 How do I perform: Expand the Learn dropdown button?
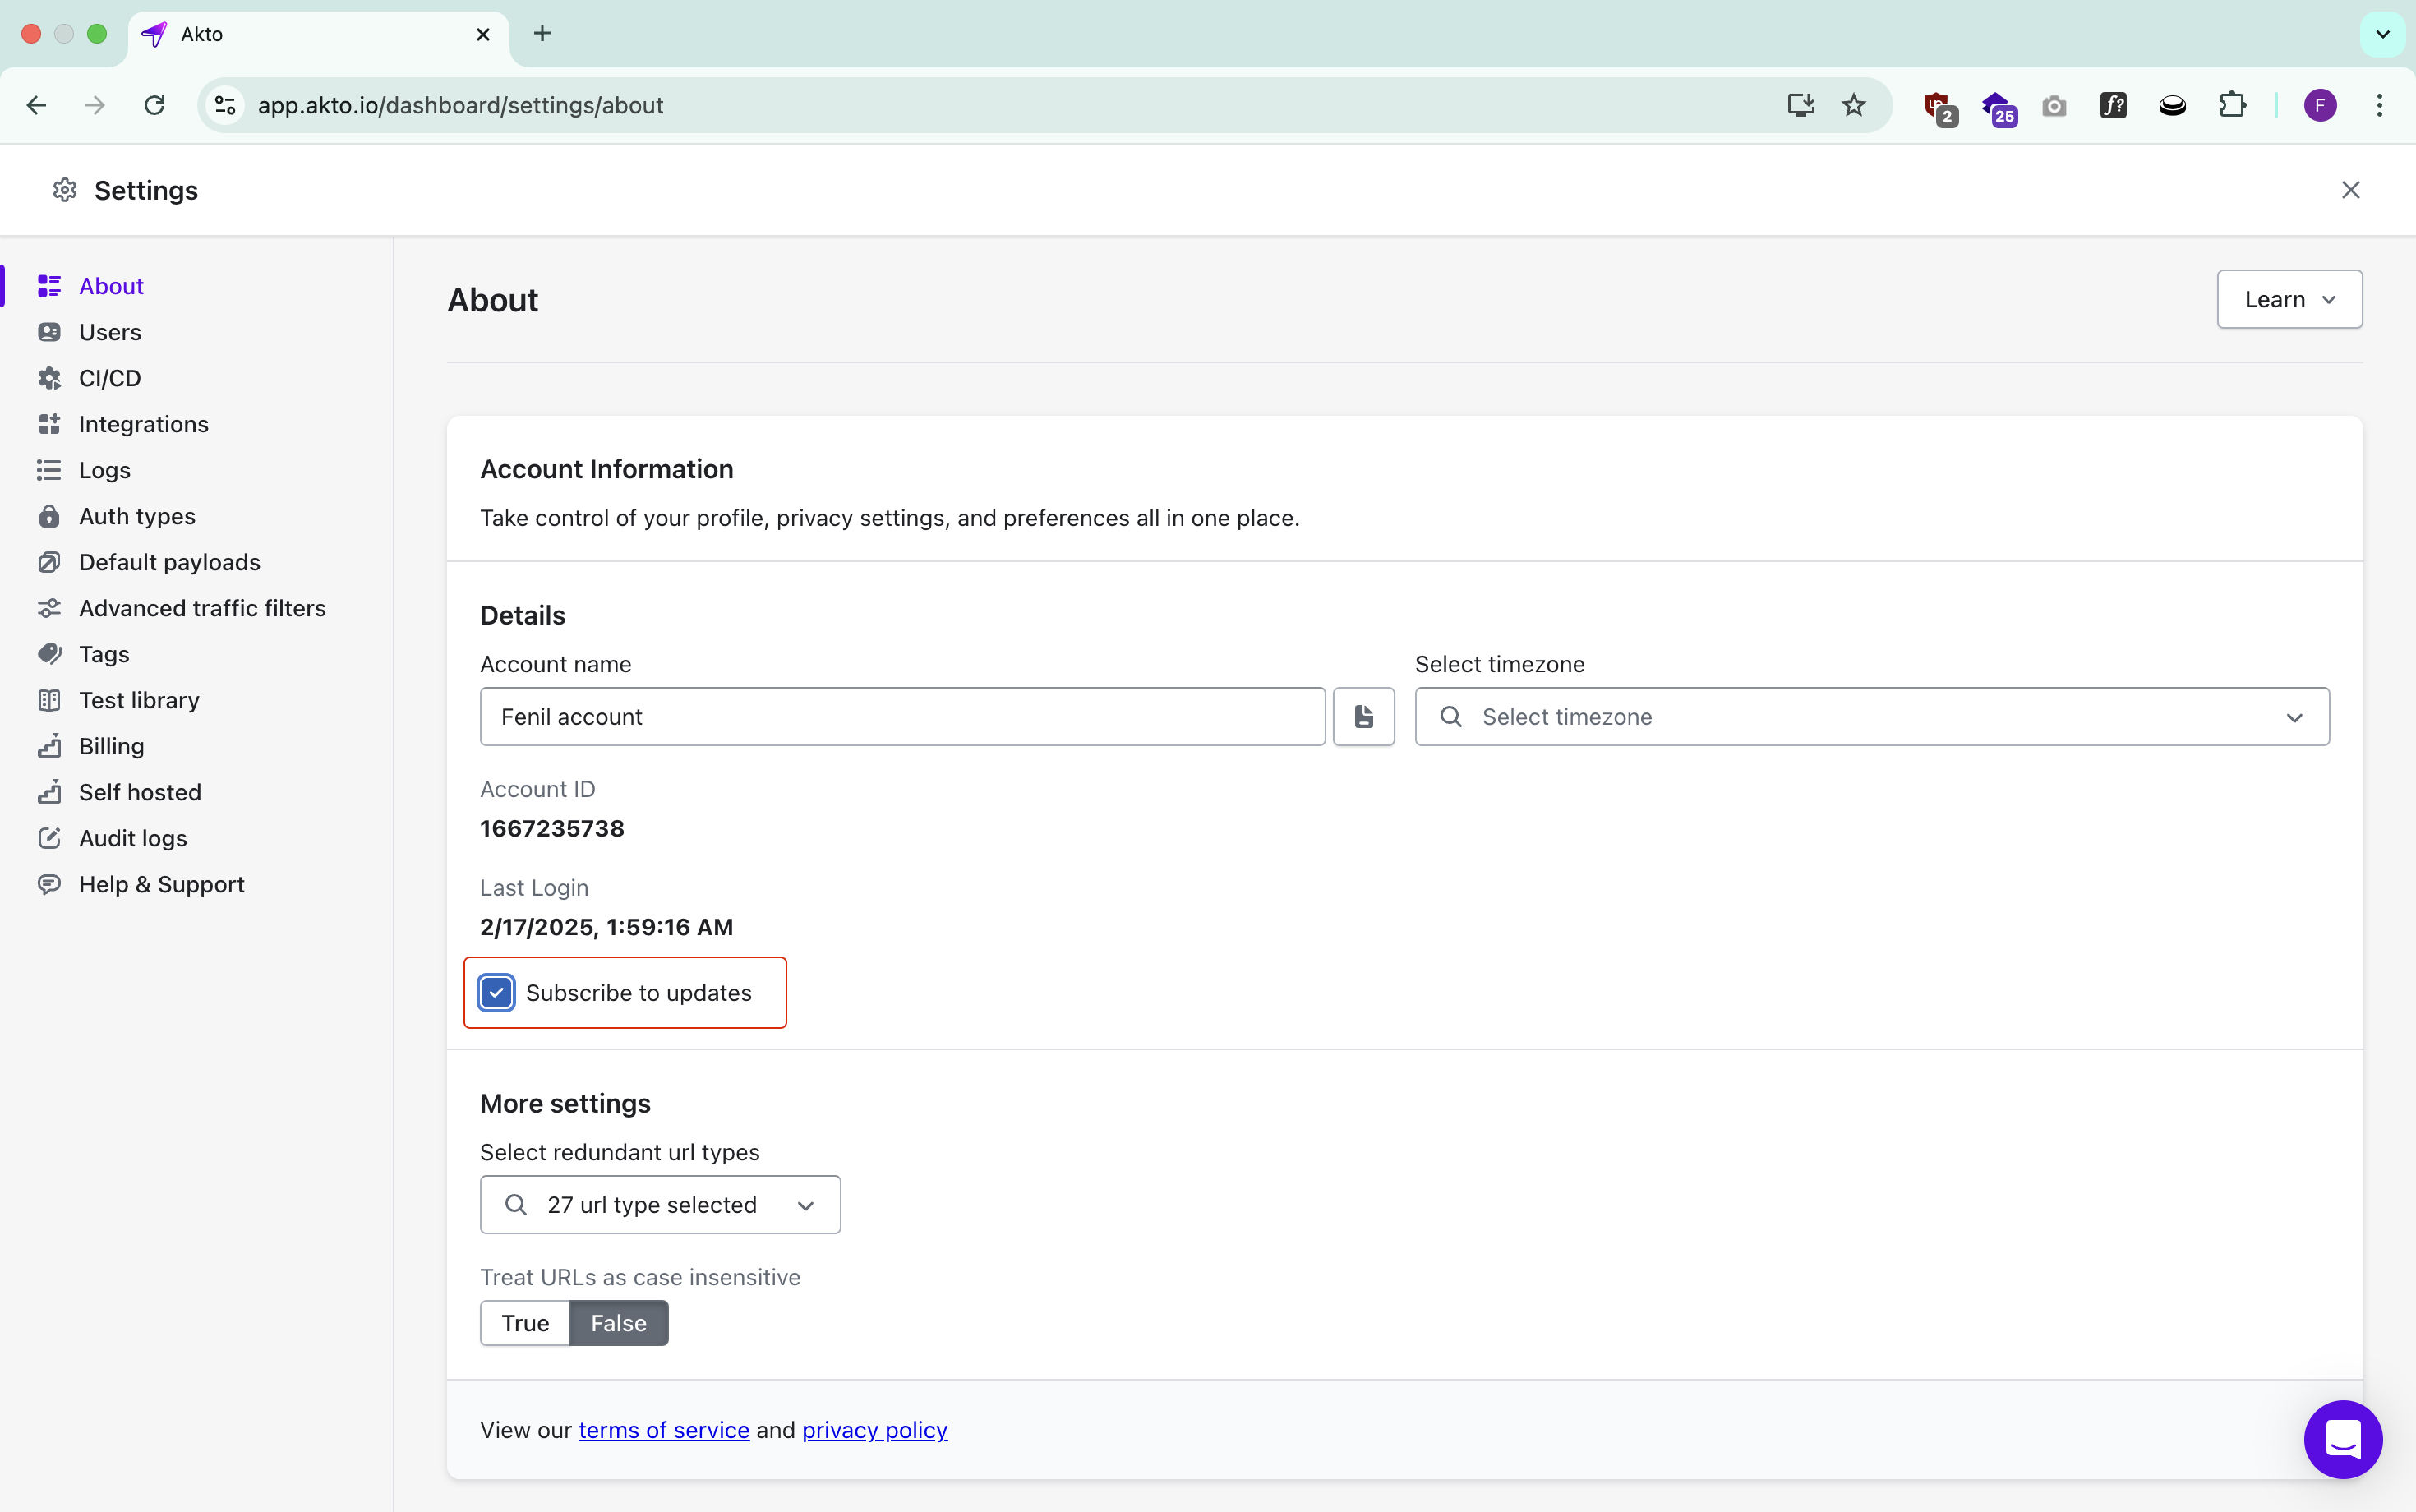pos(2288,299)
